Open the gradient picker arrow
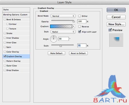This screenshot has height=105, width=129. [74, 26]
